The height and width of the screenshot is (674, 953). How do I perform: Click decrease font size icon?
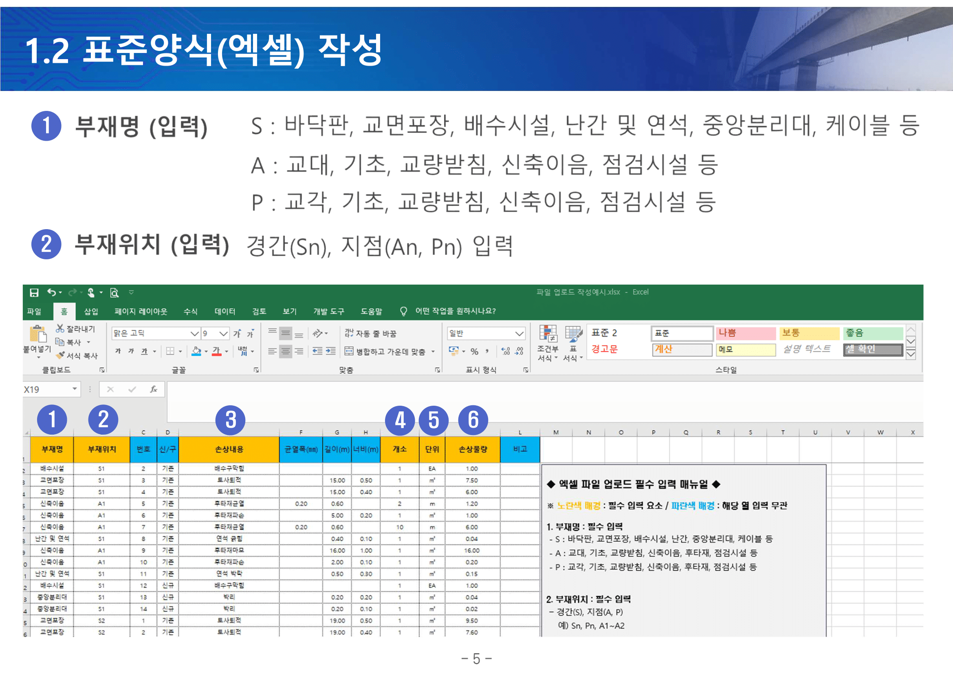pos(251,334)
